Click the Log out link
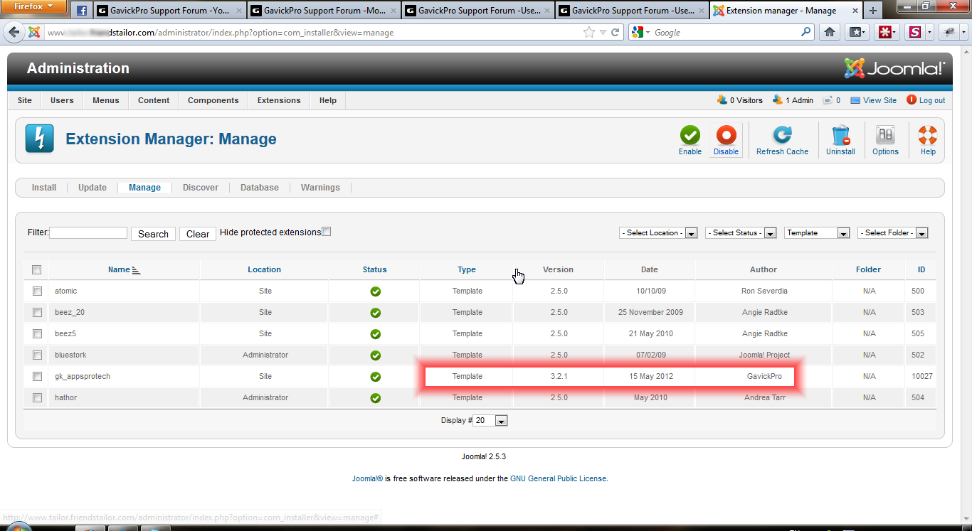972x531 pixels. tap(926, 100)
